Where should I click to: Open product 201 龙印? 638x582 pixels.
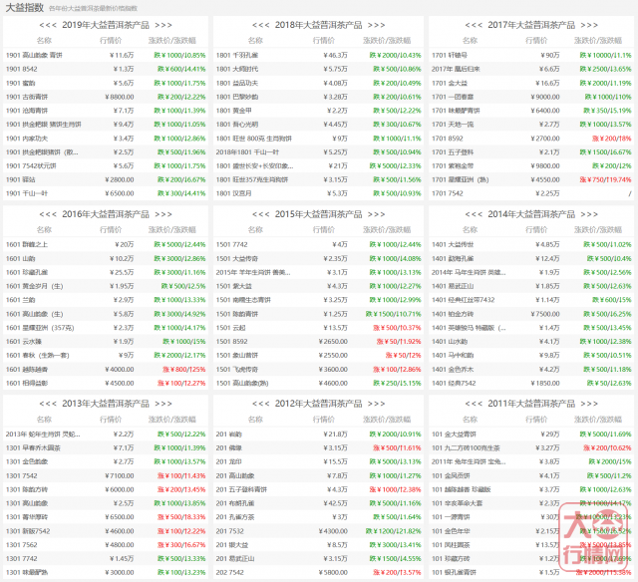coord(229,462)
